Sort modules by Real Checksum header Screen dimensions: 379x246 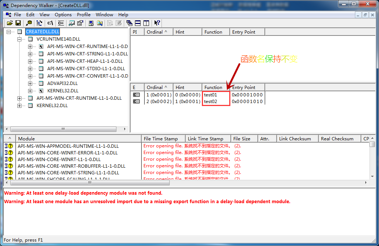coord(339,139)
